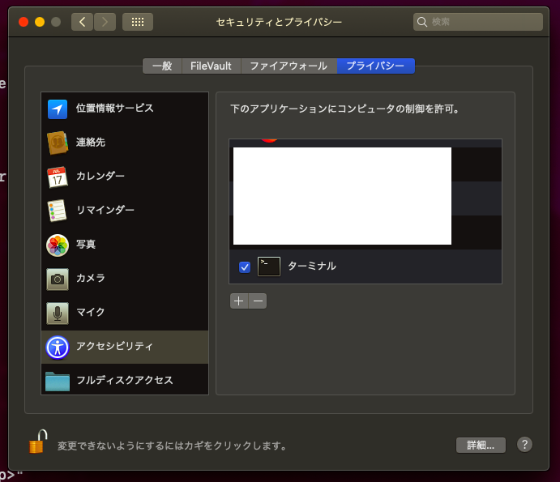The width and height of the screenshot is (560, 482).
Task: Select マイク text in the list
Action: tap(90, 312)
